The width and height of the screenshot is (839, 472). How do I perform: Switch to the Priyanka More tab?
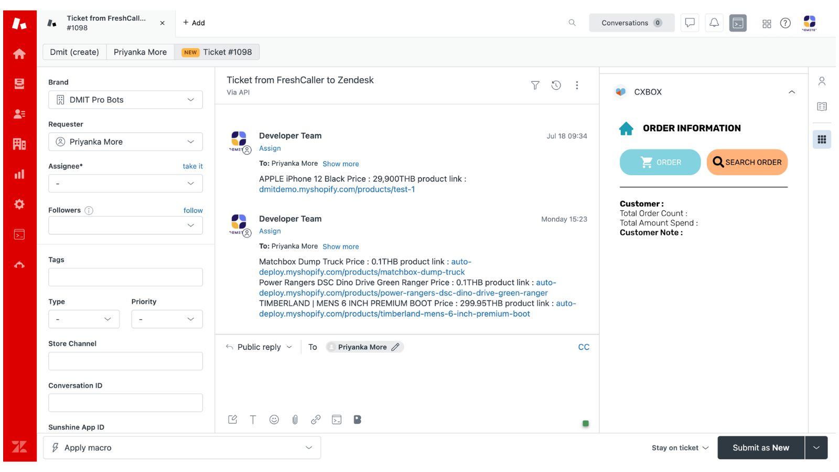pyautogui.click(x=140, y=52)
